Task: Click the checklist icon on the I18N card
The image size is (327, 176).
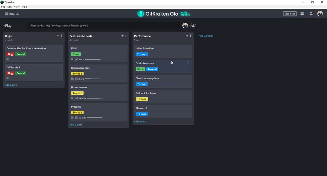Action: coord(76,59)
